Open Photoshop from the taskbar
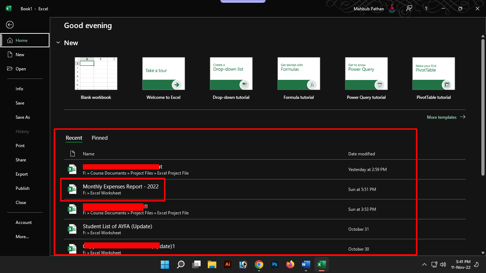486x273 pixels. [275, 264]
